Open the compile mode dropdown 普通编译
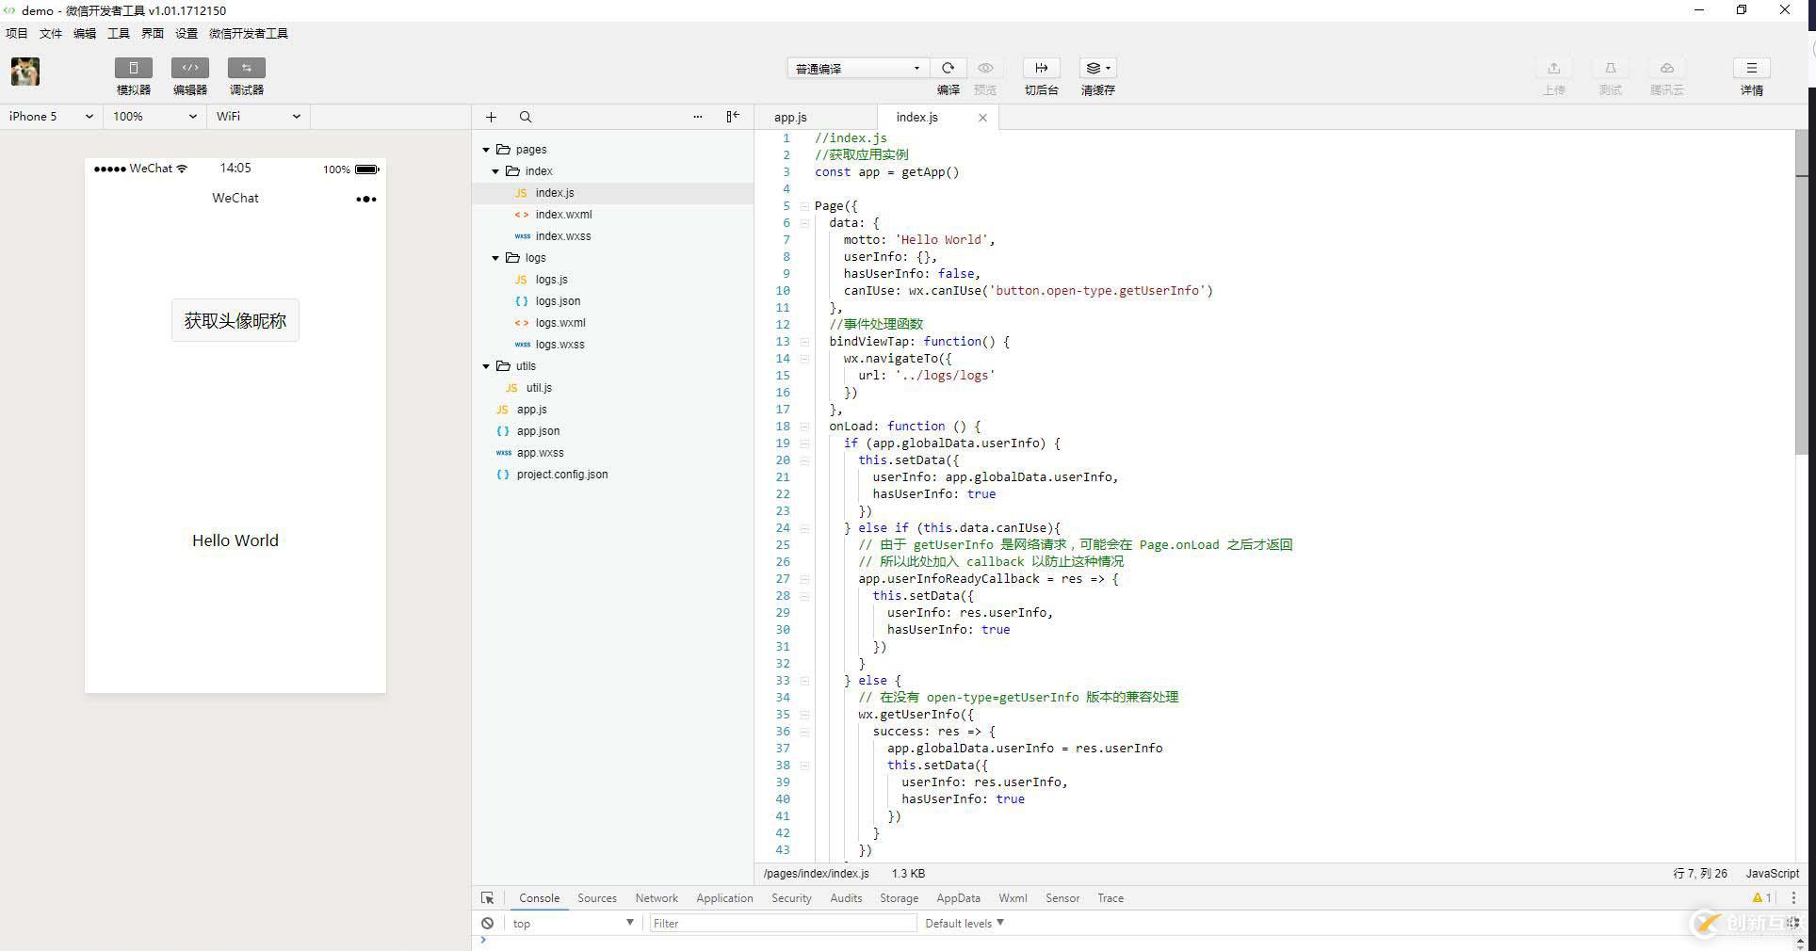Screen dimensions: 1816x951 (x=857, y=68)
